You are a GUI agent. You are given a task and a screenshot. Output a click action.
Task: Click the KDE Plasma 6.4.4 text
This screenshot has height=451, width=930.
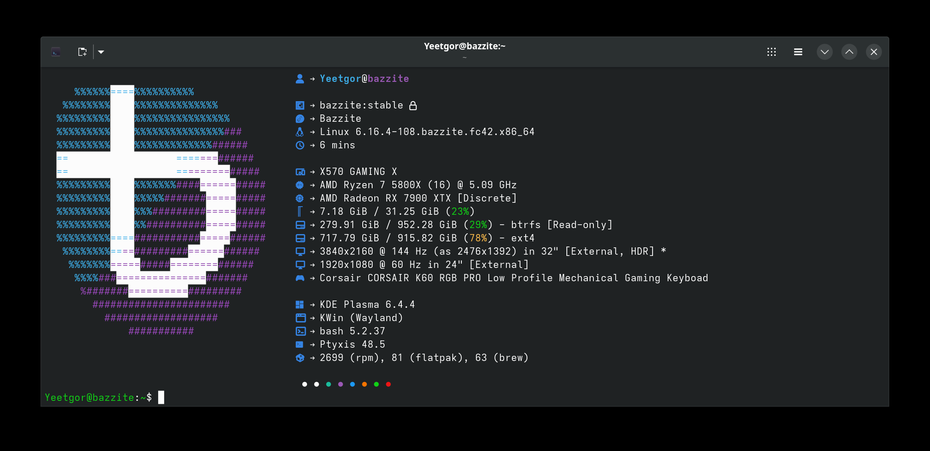tap(367, 305)
